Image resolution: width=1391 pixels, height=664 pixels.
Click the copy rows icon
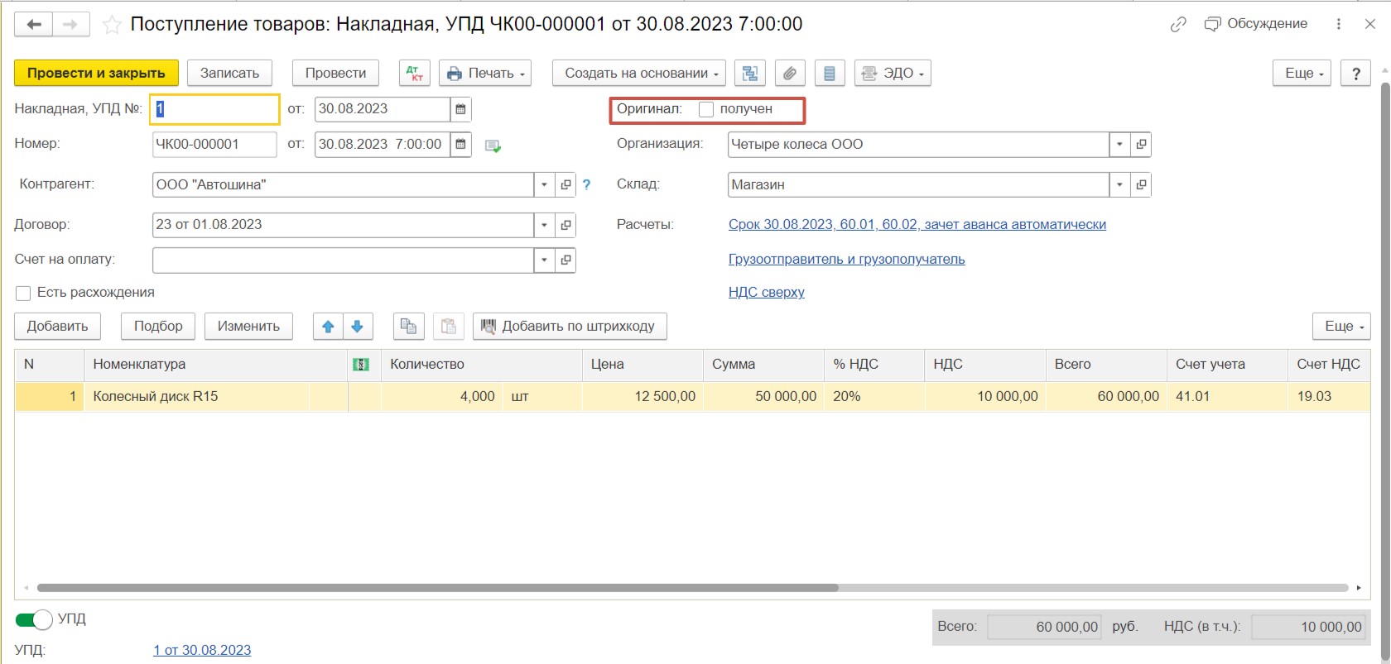click(408, 327)
